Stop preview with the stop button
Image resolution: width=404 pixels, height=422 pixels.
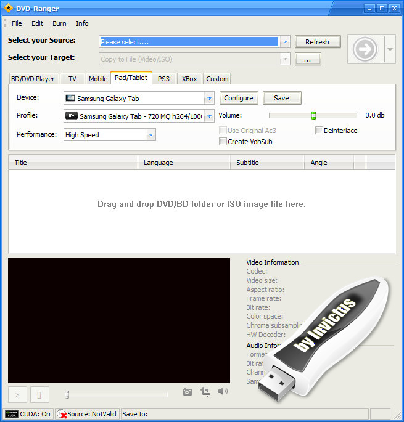click(x=39, y=395)
